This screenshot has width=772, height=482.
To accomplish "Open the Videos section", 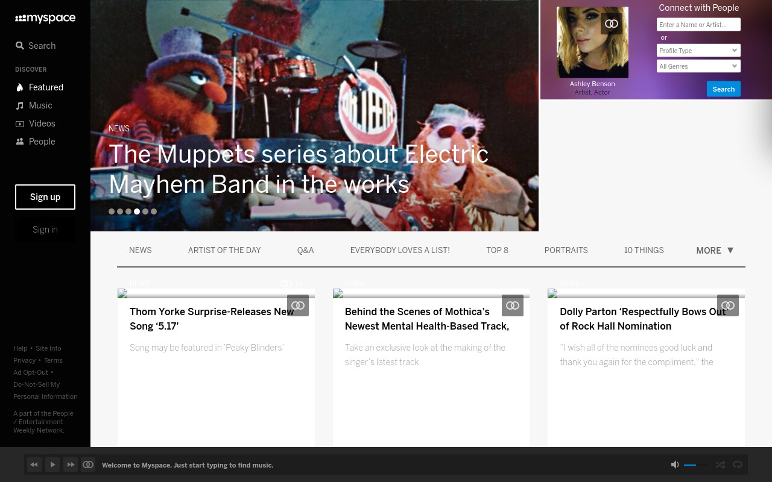I will coord(35,124).
